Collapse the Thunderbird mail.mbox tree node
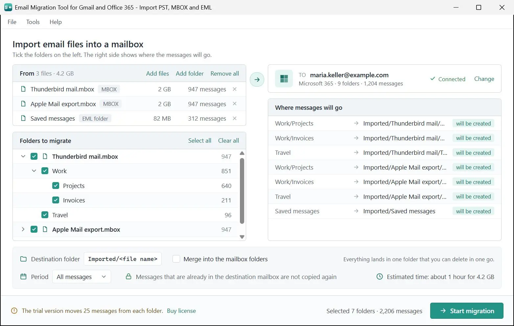514x326 pixels. click(23, 156)
